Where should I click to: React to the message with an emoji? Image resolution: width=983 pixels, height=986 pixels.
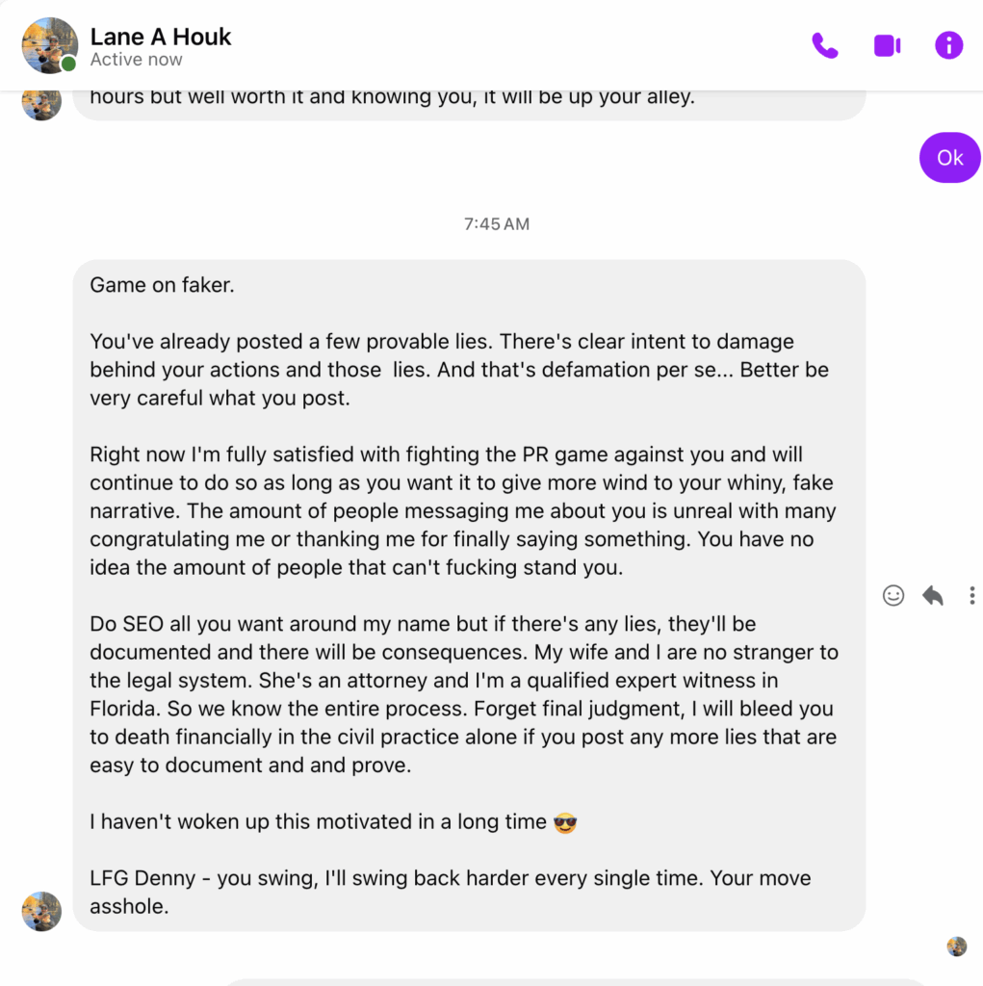click(x=892, y=595)
